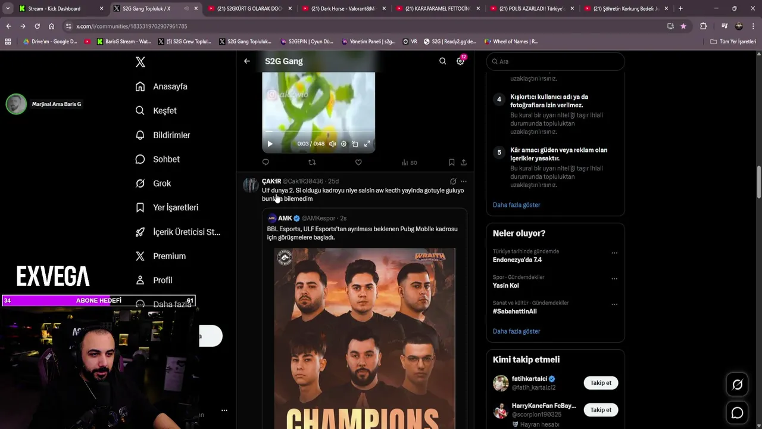
Task: Go to browser home page
Action: click(x=51, y=26)
